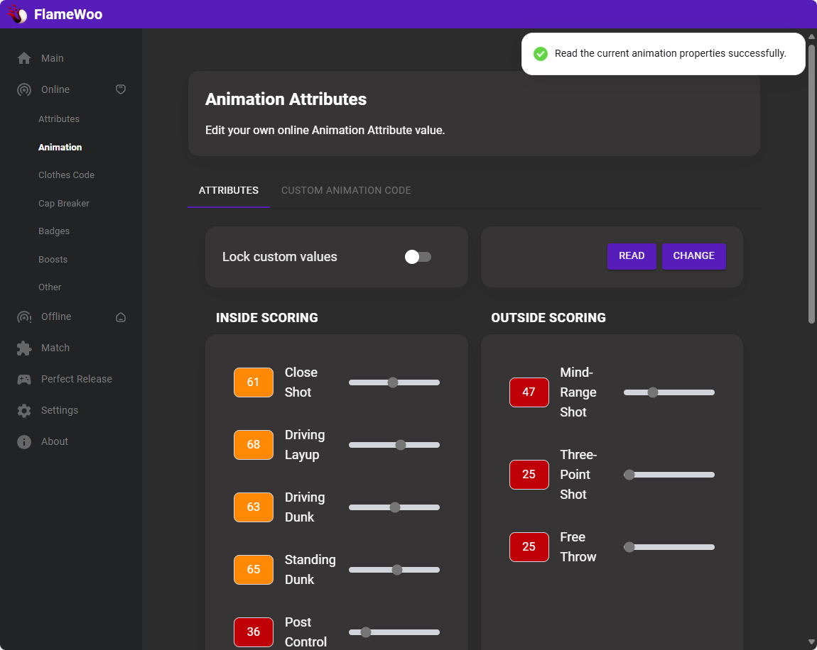Open the Boosts page
Image resolution: width=817 pixels, height=650 pixels.
coord(53,259)
